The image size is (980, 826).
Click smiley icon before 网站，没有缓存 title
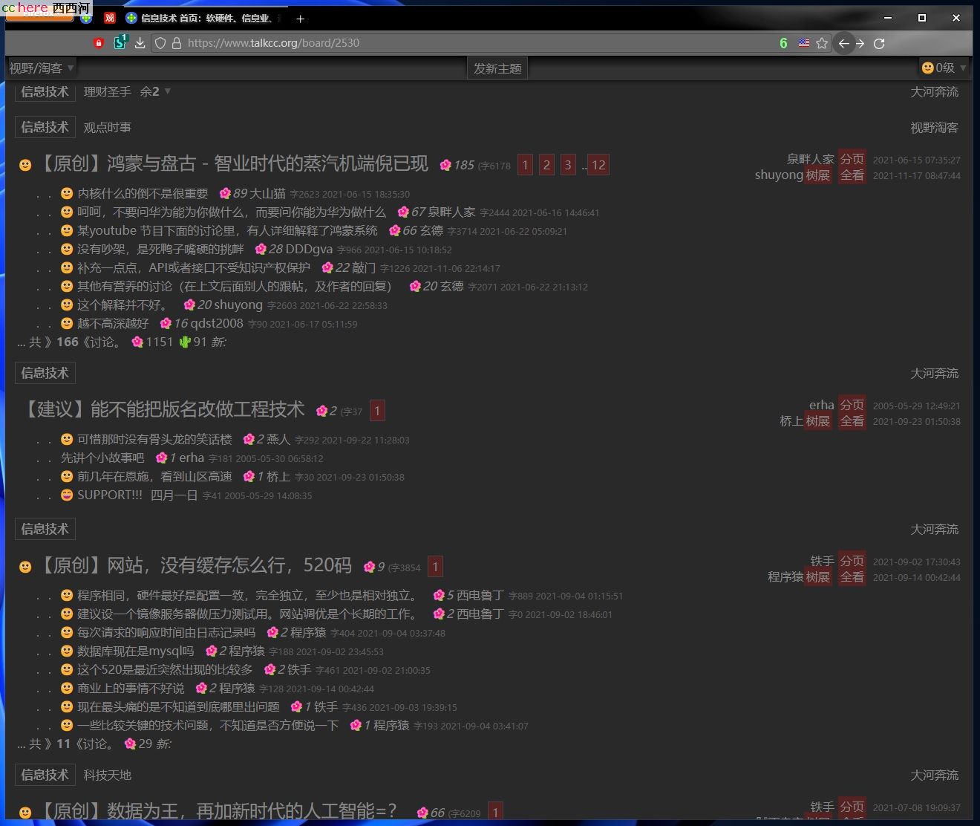(x=25, y=567)
